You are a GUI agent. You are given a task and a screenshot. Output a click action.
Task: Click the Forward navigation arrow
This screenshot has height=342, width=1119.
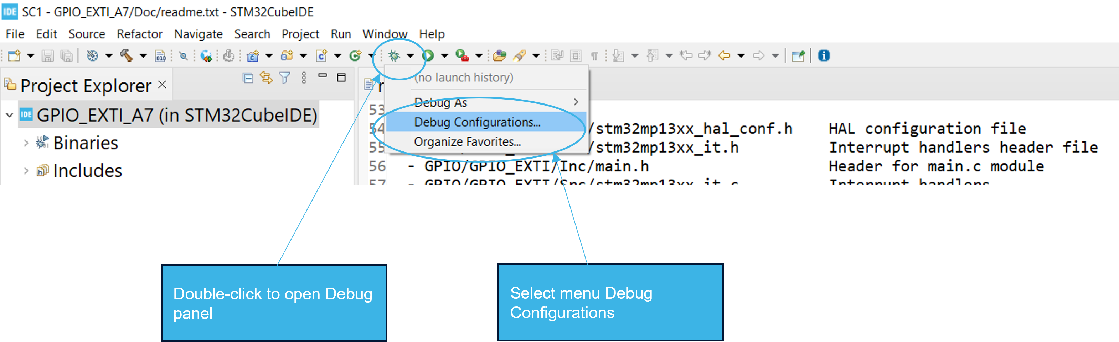click(758, 55)
